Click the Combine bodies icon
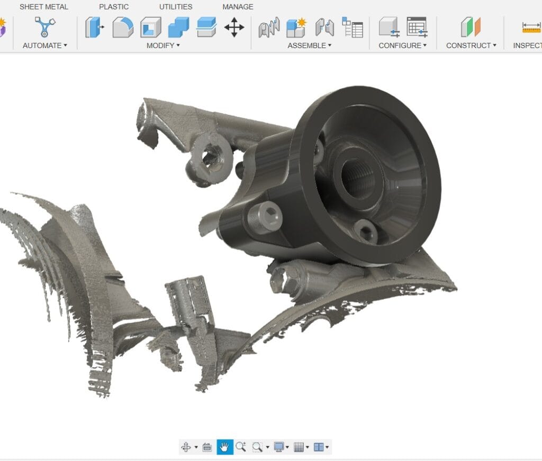Viewport: 542px width, 461px height. (x=178, y=27)
